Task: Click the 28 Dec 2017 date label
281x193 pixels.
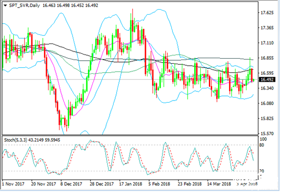Action: click(102, 184)
